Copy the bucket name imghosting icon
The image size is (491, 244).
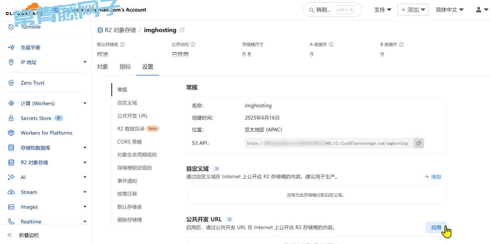pyautogui.click(x=182, y=30)
